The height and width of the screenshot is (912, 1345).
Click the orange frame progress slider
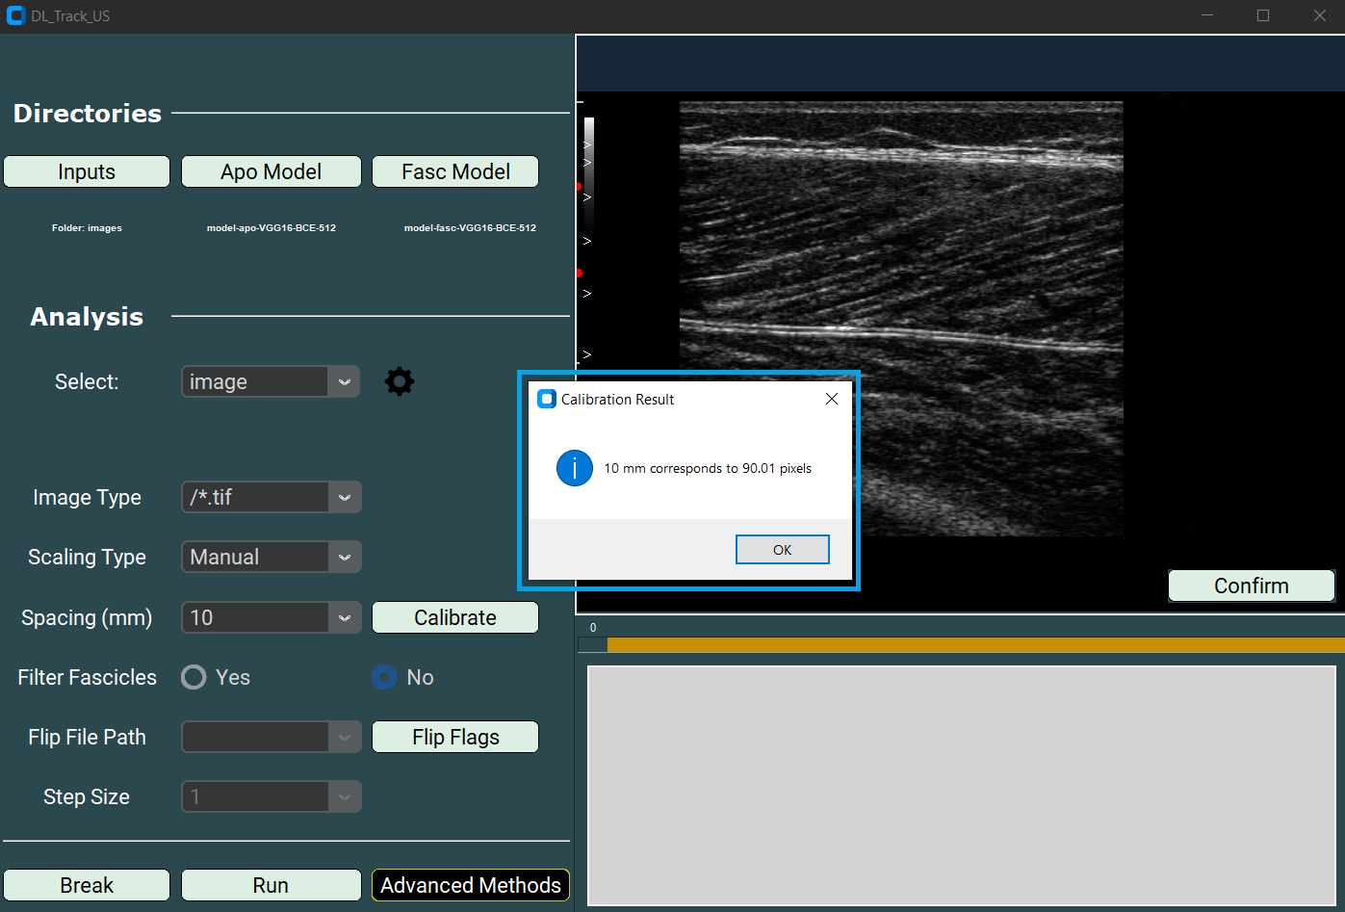tap(972, 644)
